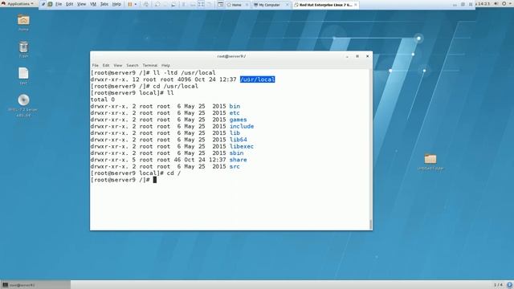The image size is (514, 289).
Task: Click the 'games' directory name
Action: pos(239,120)
